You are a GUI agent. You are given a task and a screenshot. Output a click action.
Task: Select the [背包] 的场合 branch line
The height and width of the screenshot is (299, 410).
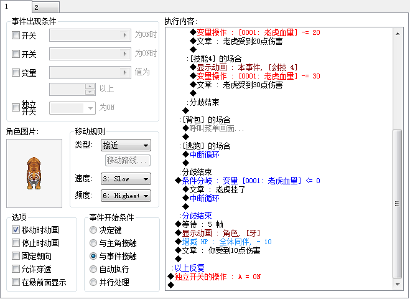(206, 120)
